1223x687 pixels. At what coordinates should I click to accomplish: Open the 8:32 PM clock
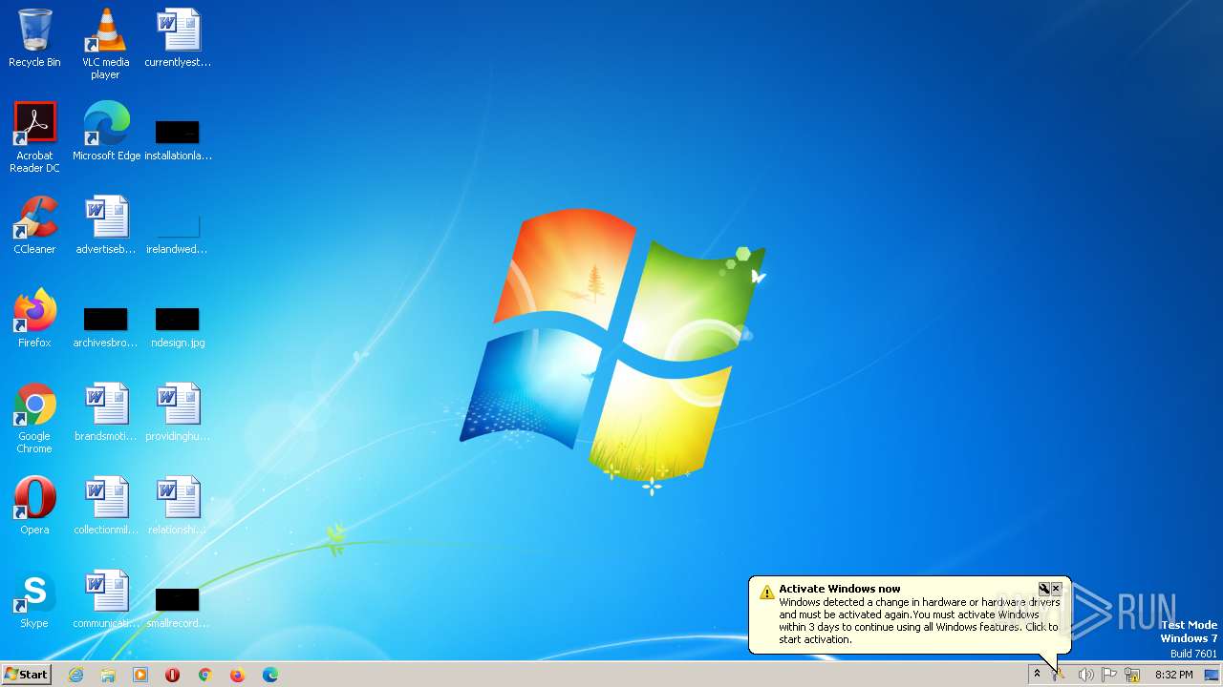(1173, 675)
